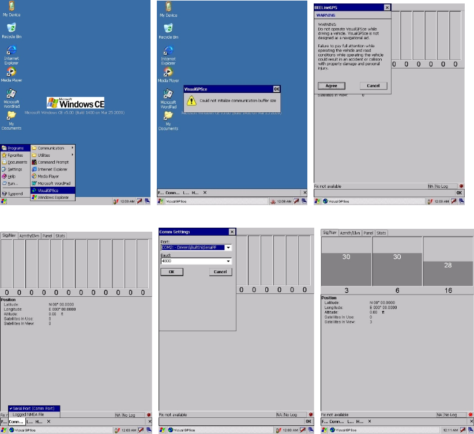The height and width of the screenshot is (434, 474).
Task: Launch Media Player from the Programs submenu
Action: [53, 176]
